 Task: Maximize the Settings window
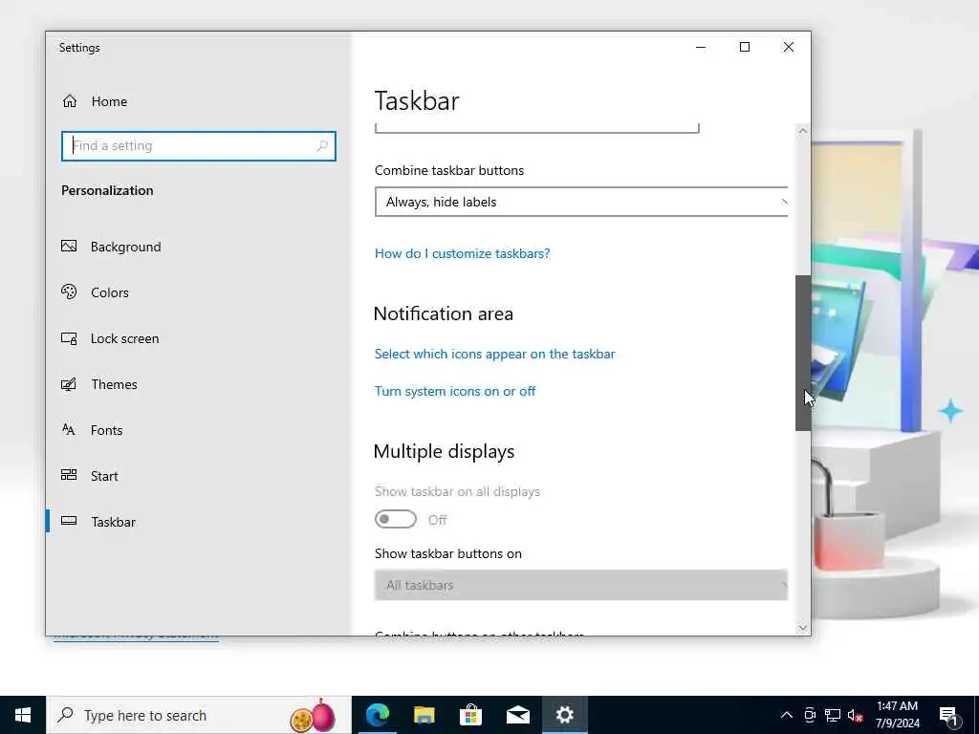[744, 48]
